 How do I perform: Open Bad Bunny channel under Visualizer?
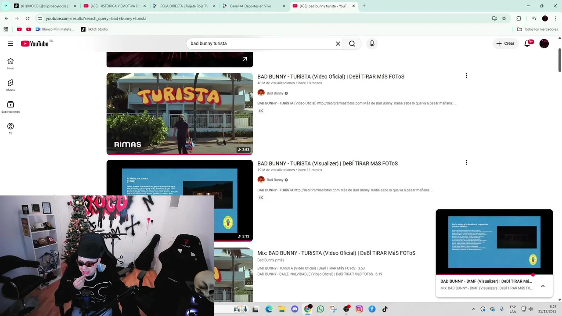(x=275, y=180)
